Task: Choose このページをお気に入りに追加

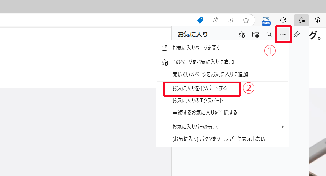Action: pyautogui.click(x=222, y=62)
